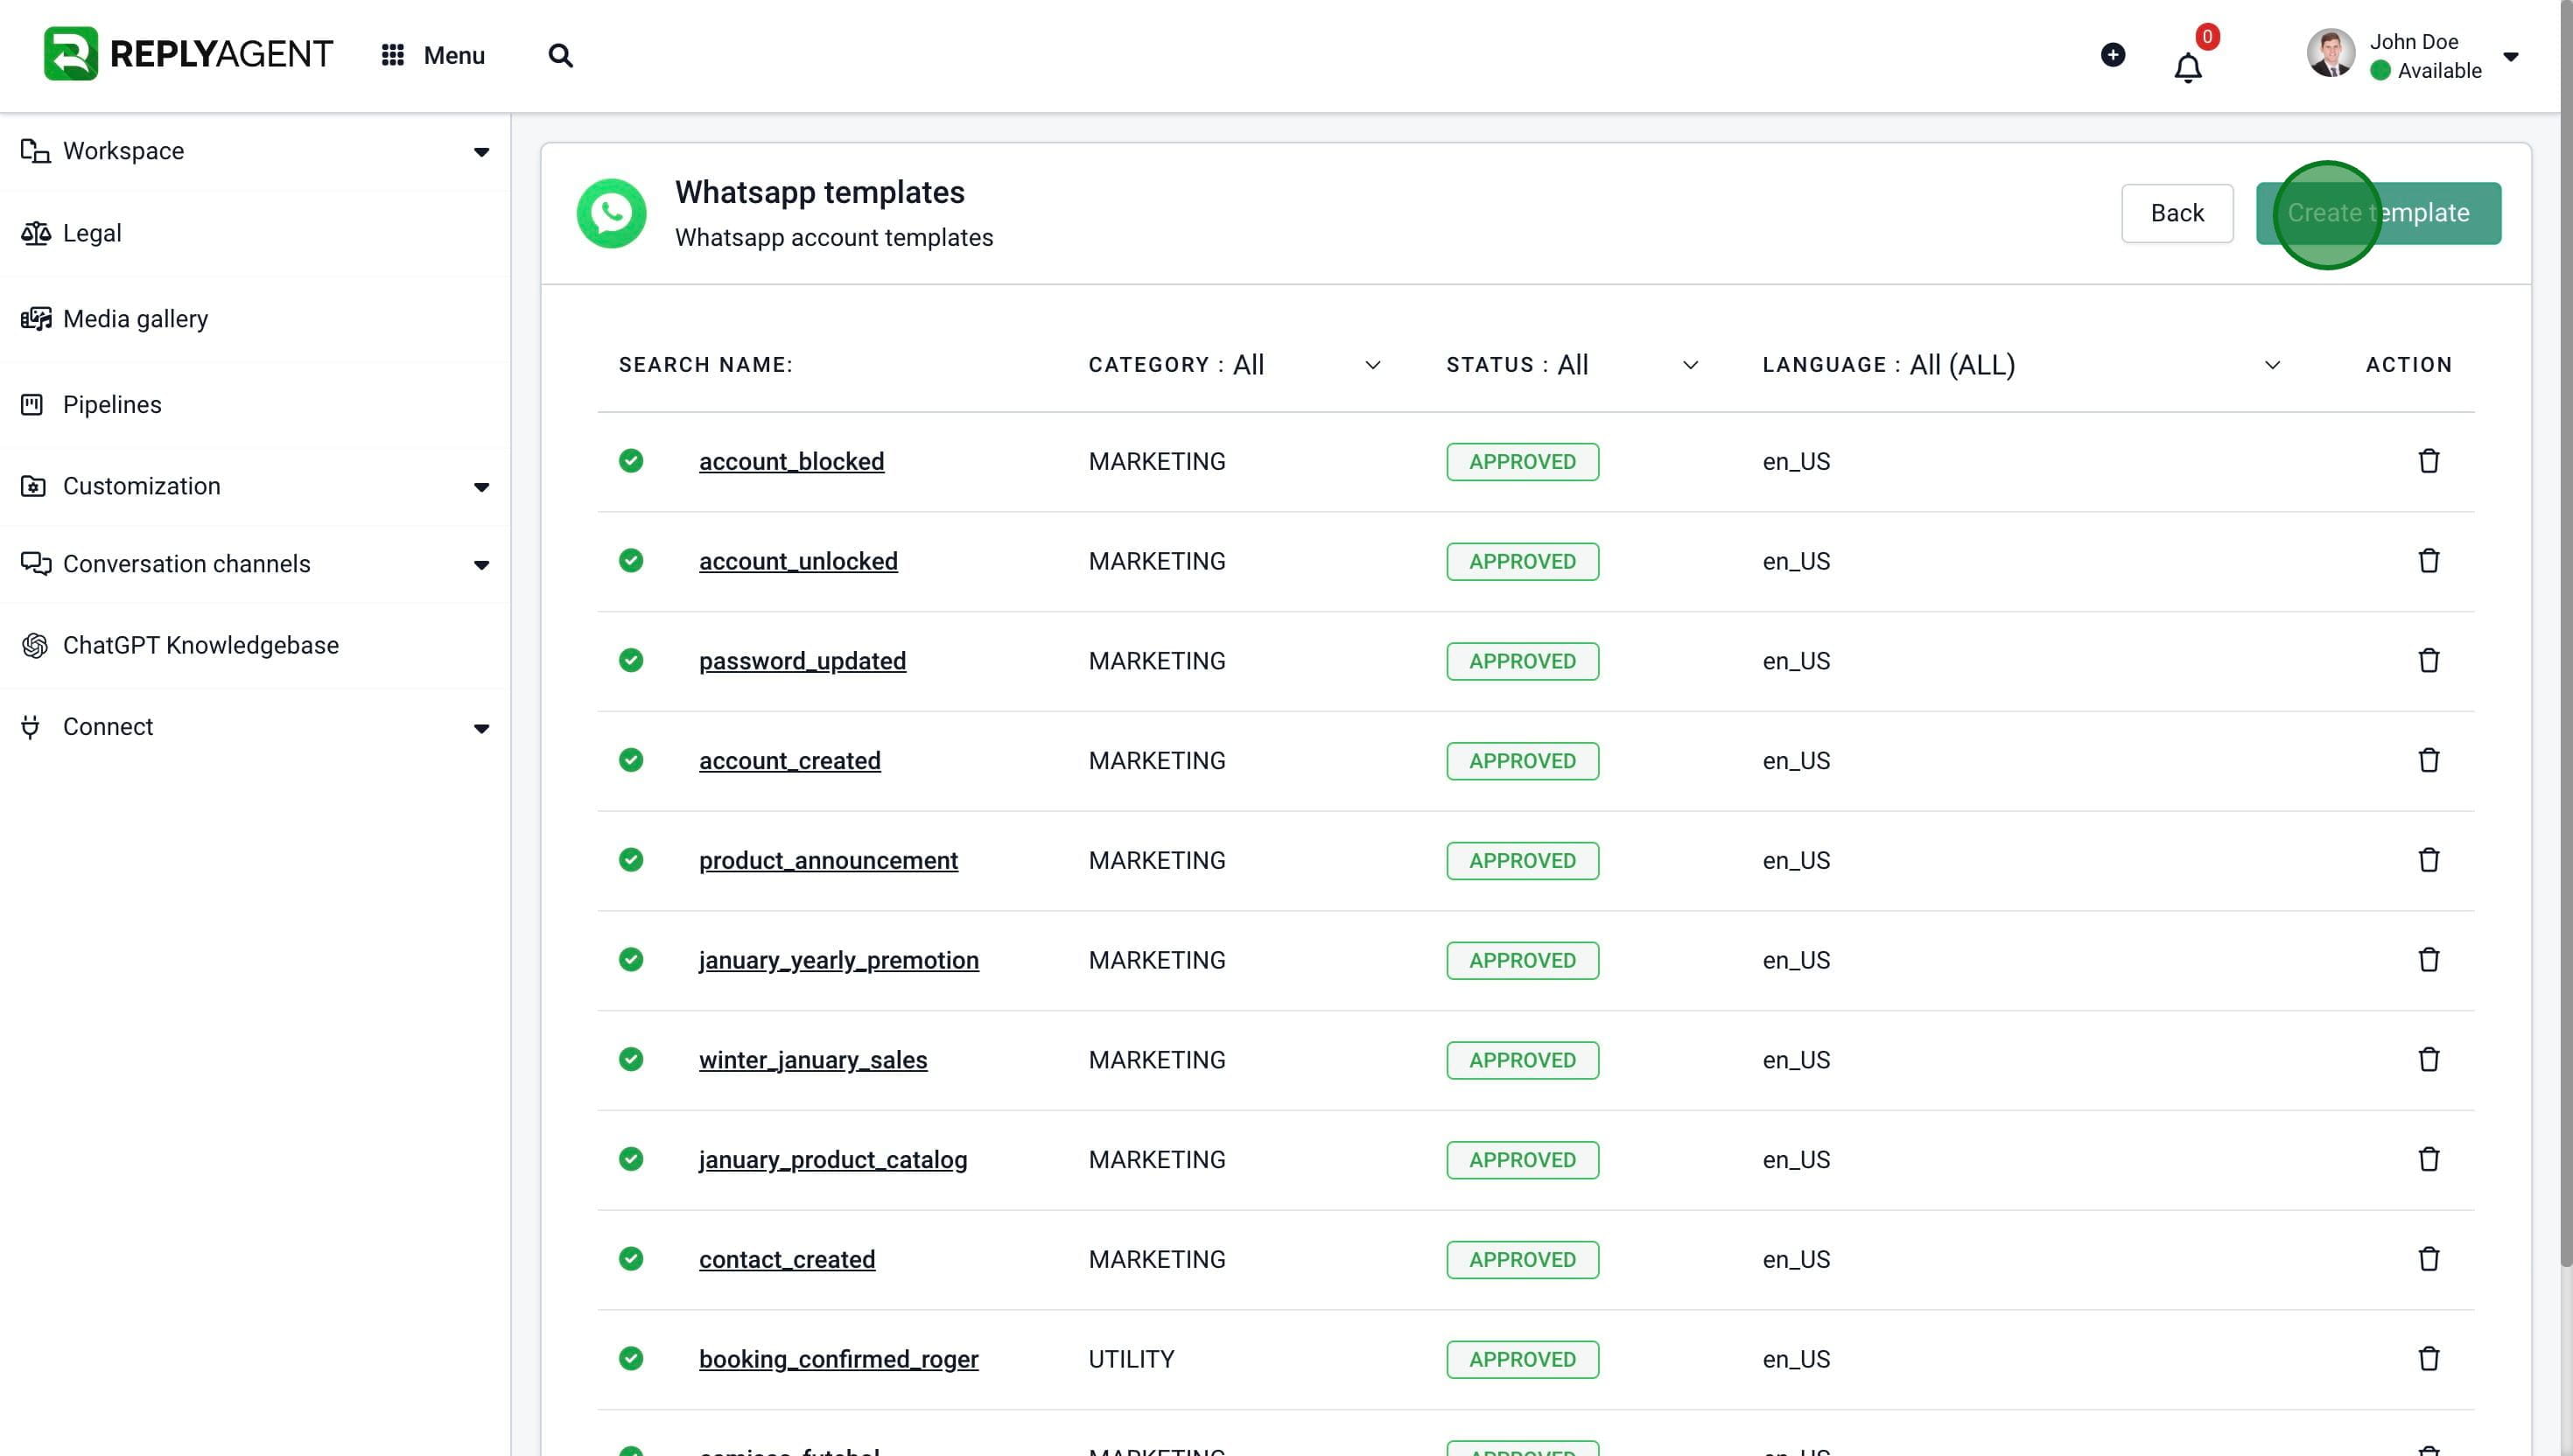
Task: Delete the contact_created template
Action: coord(2428,1259)
